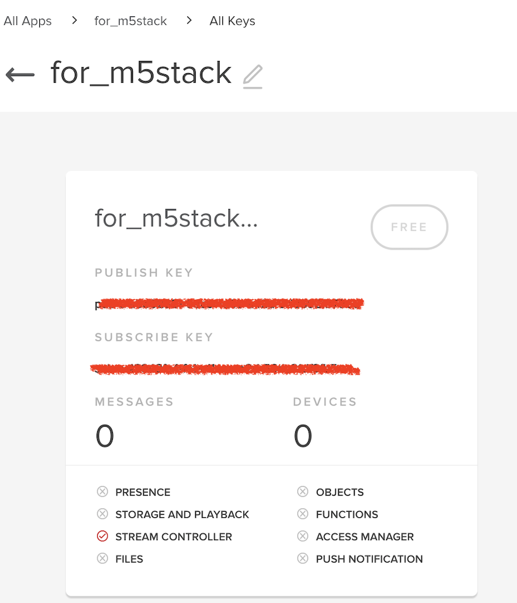This screenshot has width=517, height=603.
Task: Click the pencil edit icon beside for_m5stack
Action: [x=252, y=74]
